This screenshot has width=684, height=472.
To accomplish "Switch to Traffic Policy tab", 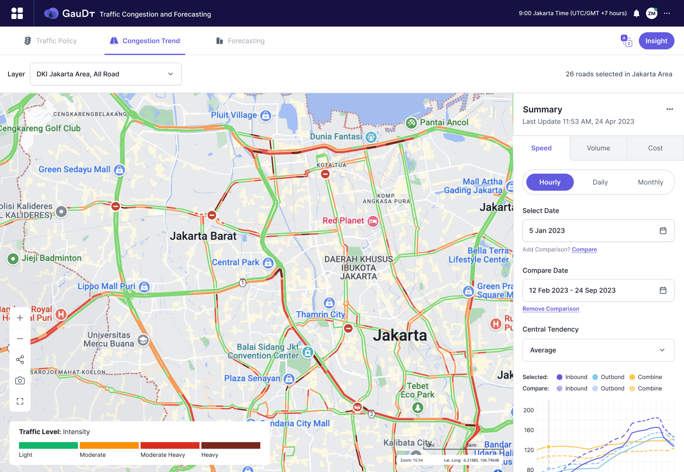I will click(50, 41).
